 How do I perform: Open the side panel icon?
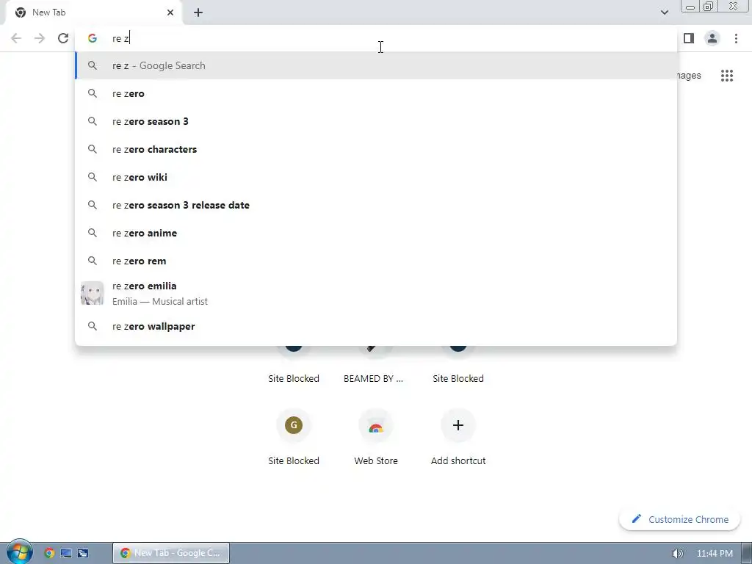click(689, 38)
